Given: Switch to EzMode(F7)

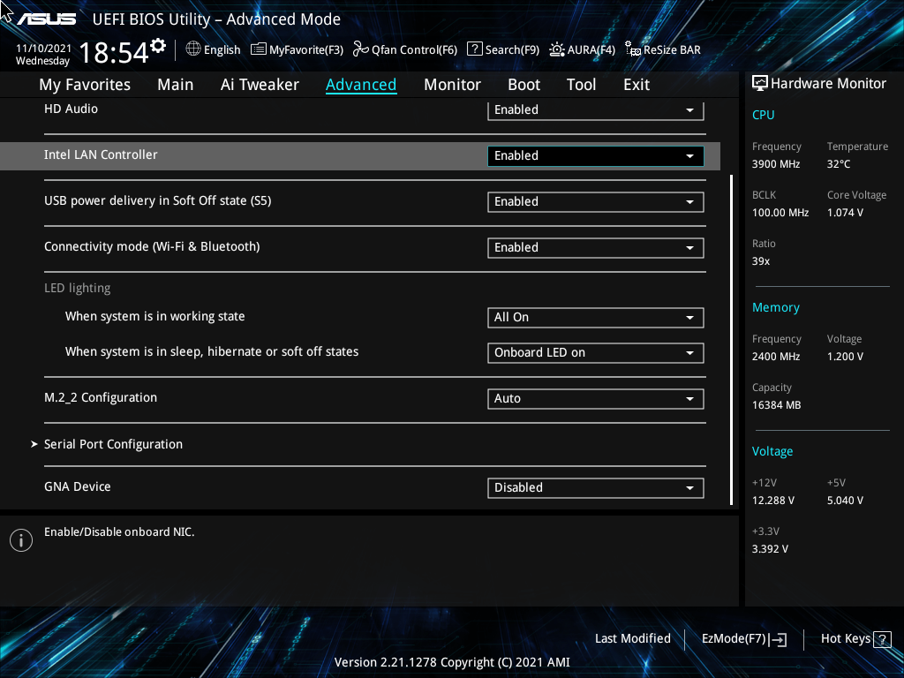Looking at the screenshot, I should pyautogui.click(x=743, y=639).
